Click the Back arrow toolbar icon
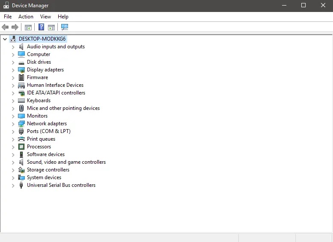Image resolution: width=333 pixels, height=242 pixels. (5, 27)
